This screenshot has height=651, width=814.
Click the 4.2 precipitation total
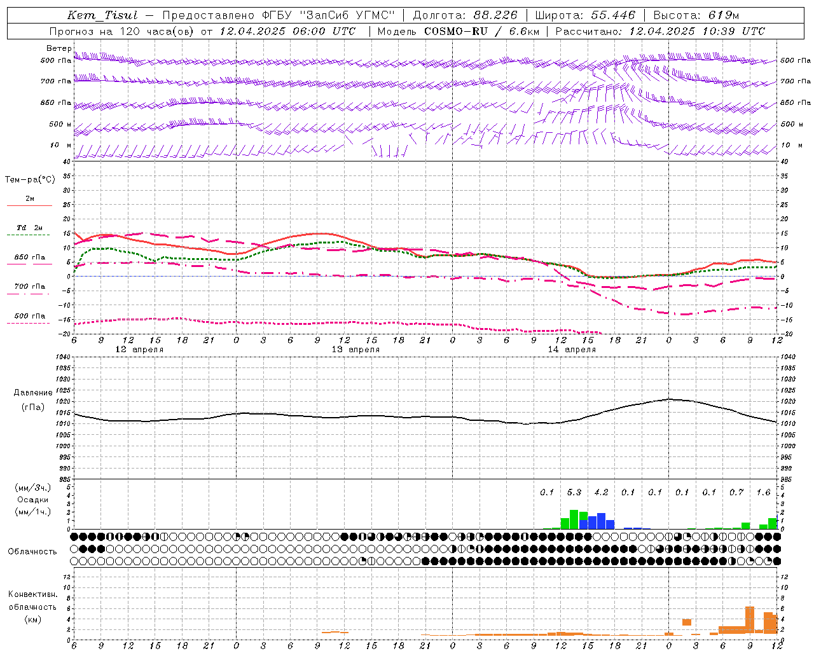[601, 493]
